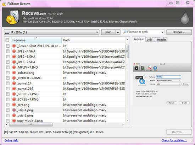Expand the Scan button dropdown arrow
195x145 pixels.
pos(118,32)
